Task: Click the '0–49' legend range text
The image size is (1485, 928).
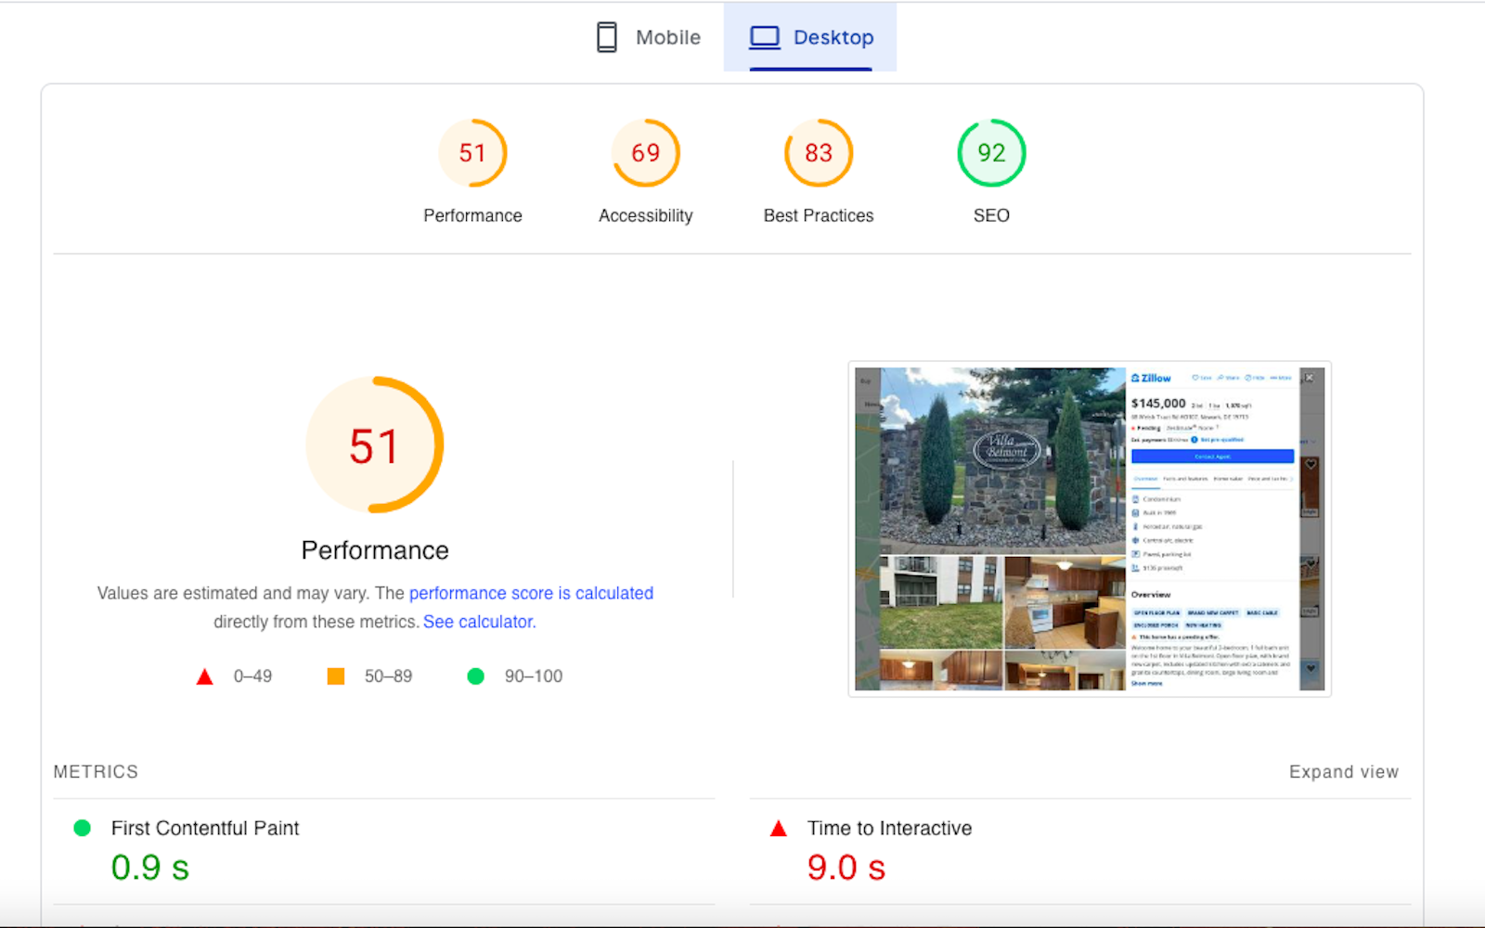Action: coord(252,677)
